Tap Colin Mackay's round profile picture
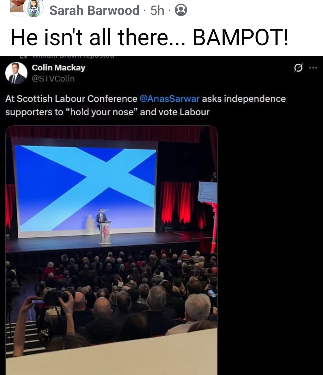This screenshot has height=375, width=323. pos(16,73)
